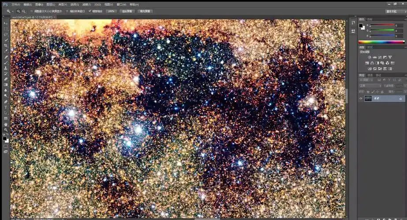Open the Edit menu (编辑)

(27, 4)
